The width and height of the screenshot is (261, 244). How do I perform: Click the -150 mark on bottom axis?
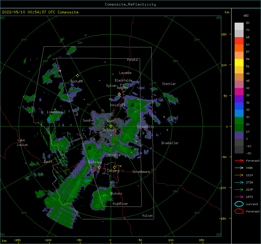tap(17, 240)
